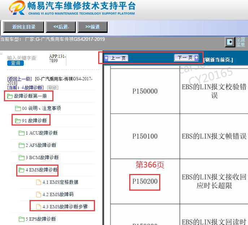Click the P150200 fault code cell
248x225 pixels.
(145, 182)
